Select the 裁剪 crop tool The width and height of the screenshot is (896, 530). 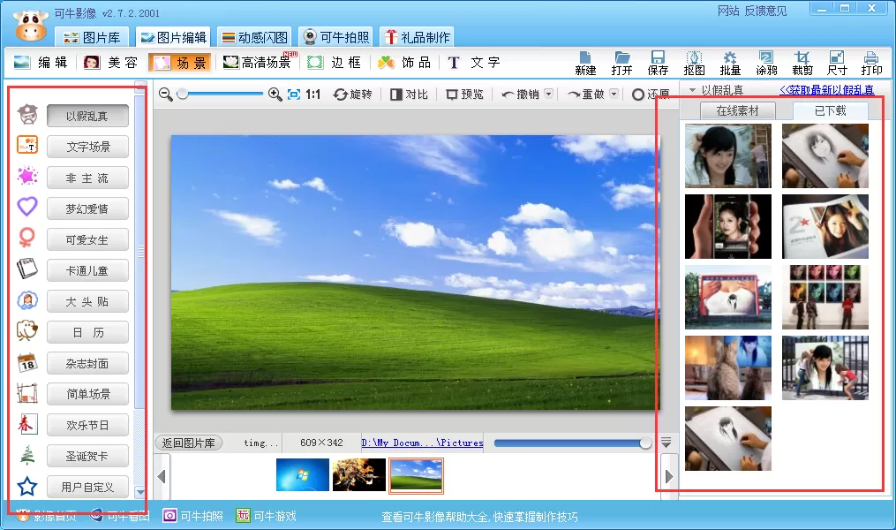802,63
